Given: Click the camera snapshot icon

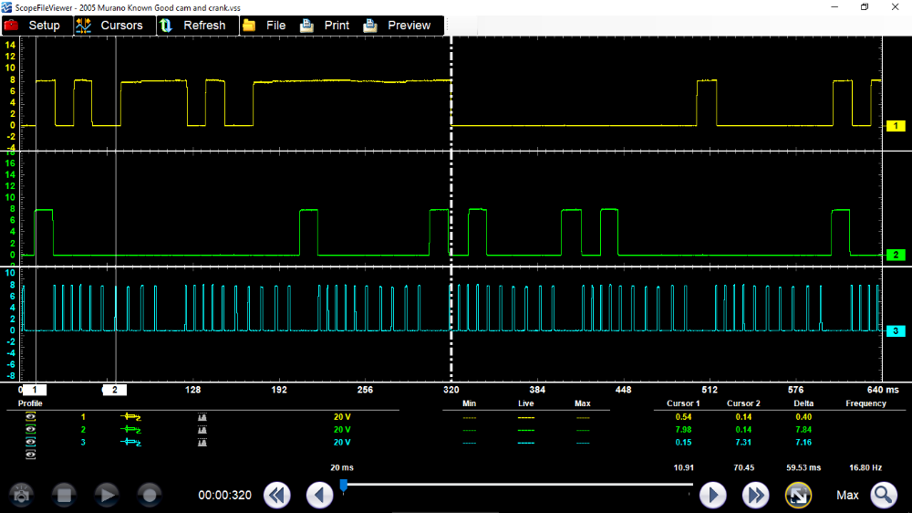Looking at the screenshot, I should 20,496.
